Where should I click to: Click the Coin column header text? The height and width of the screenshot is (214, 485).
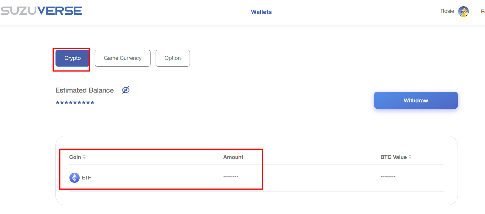point(75,157)
